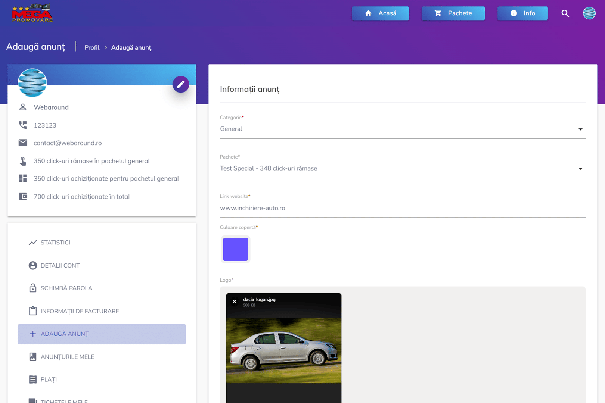Remove dacia-logan.jpg with the X icon
The width and height of the screenshot is (605, 403).
point(235,302)
